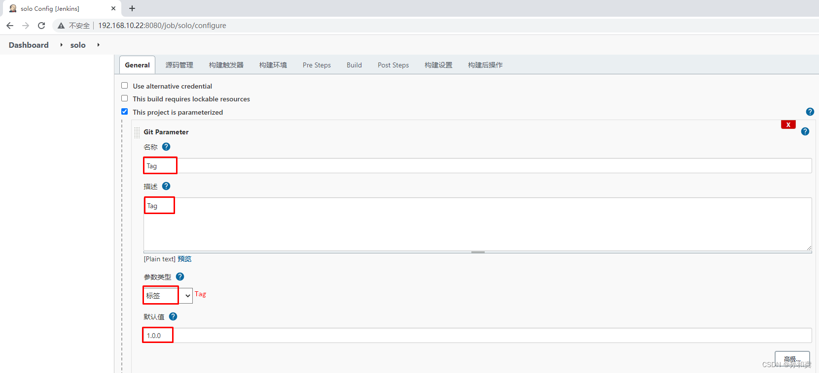Reload the Jenkins configure page
Screen dimensions: 819x373
pyautogui.click(x=41, y=26)
